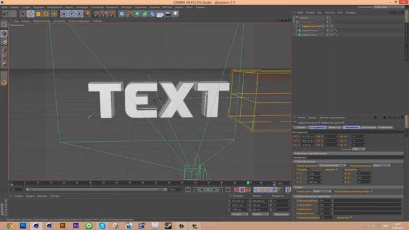Switch to Model mode in left palette
Image resolution: width=409 pixels, height=230 pixels.
click(x=4, y=33)
